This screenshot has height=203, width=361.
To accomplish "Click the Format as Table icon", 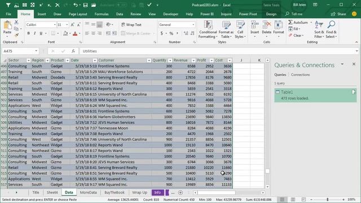I will tap(226, 25).
